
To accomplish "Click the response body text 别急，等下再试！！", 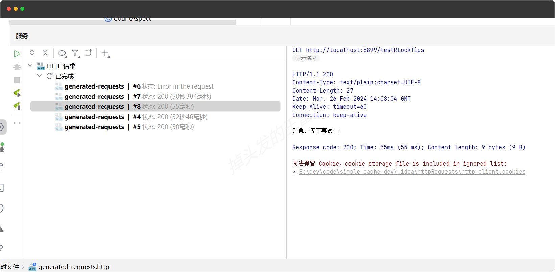I will [317, 131].
